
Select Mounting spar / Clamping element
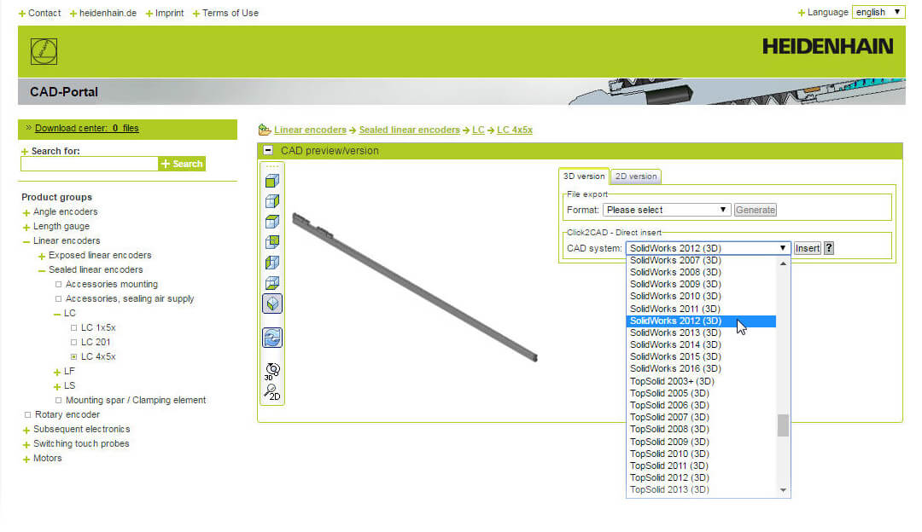pyautogui.click(x=136, y=401)
